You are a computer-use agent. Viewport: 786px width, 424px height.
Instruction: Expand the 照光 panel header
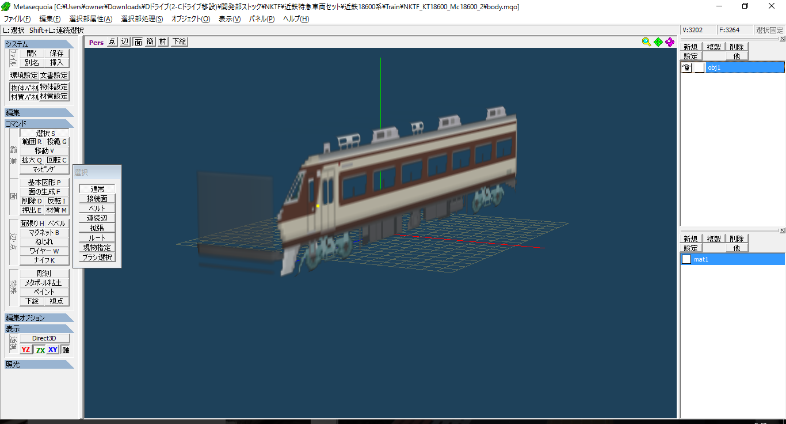click(x=39, y=364)
